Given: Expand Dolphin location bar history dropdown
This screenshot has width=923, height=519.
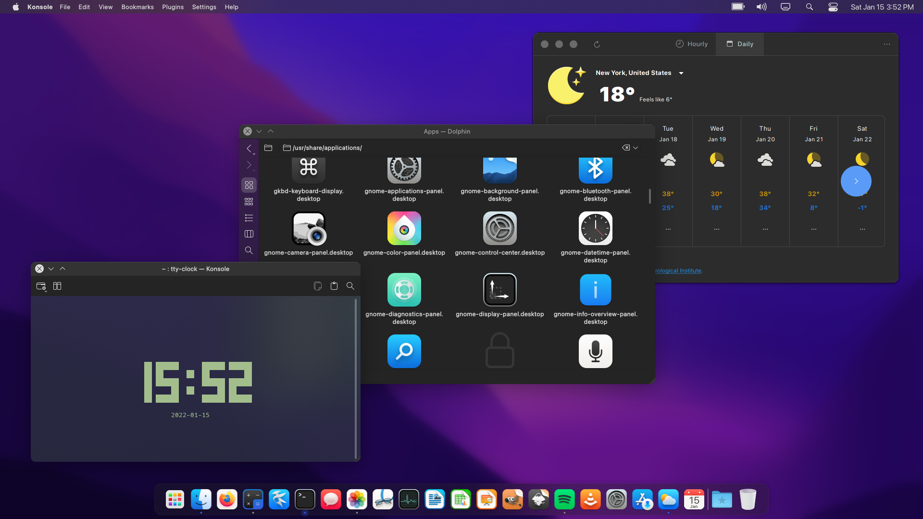Looking at the screenshot, I should click(636, 148).
